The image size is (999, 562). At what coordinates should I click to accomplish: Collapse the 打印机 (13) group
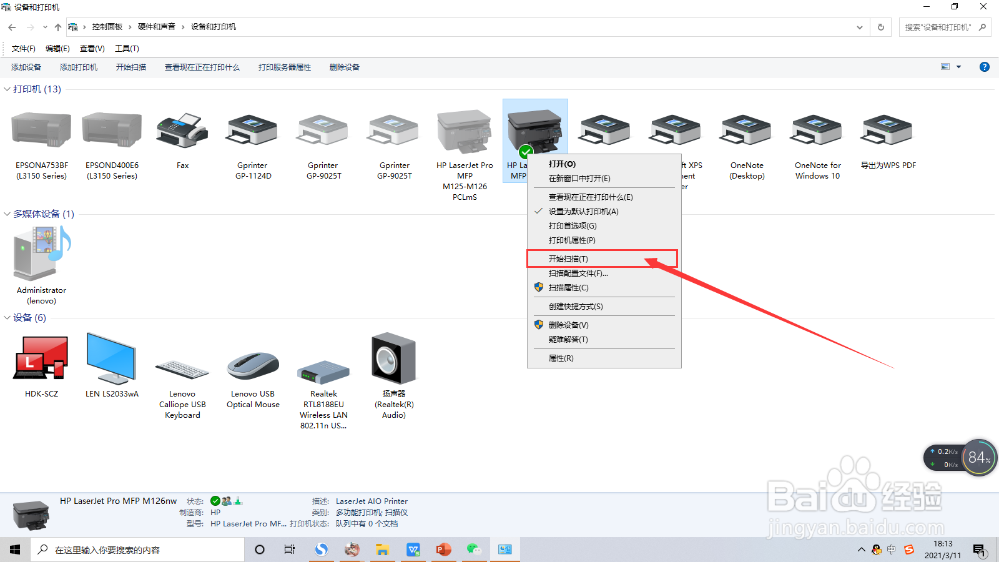(7, 89)
